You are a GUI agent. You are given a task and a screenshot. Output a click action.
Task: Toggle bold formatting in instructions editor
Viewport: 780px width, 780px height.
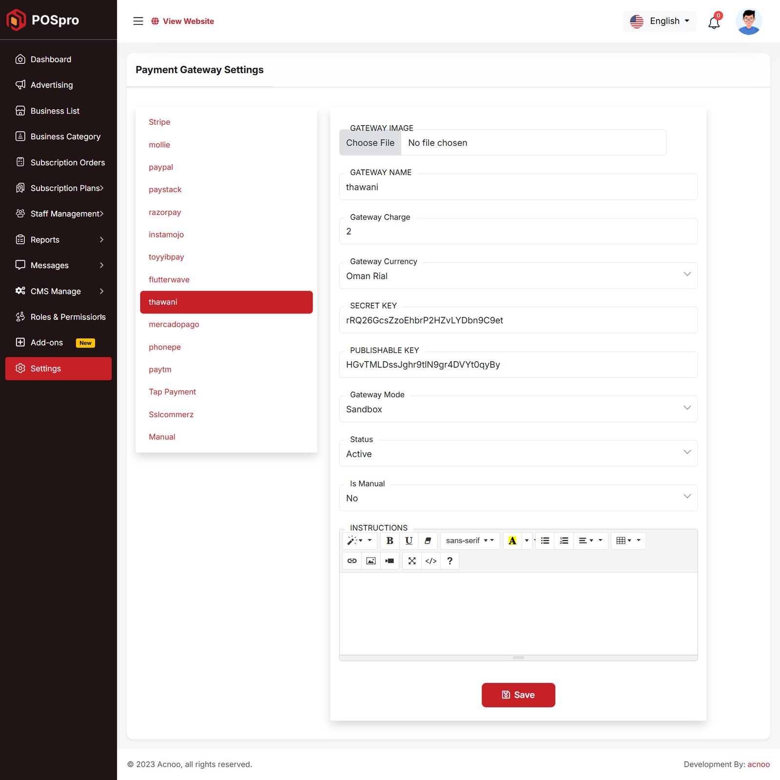[390, 541]
